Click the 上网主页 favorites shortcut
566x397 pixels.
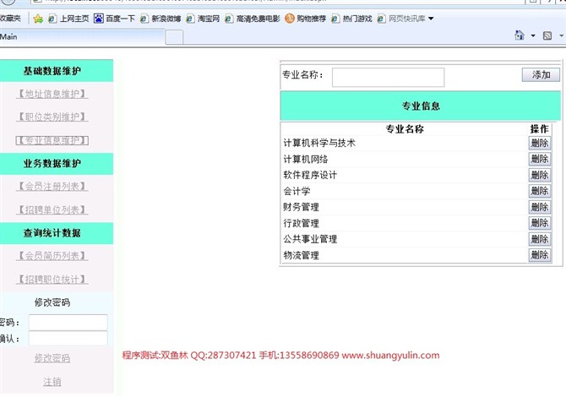[72, 18]
